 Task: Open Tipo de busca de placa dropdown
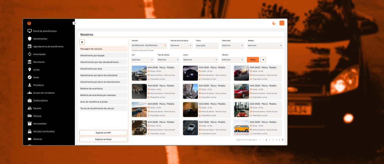pos(181,46)
